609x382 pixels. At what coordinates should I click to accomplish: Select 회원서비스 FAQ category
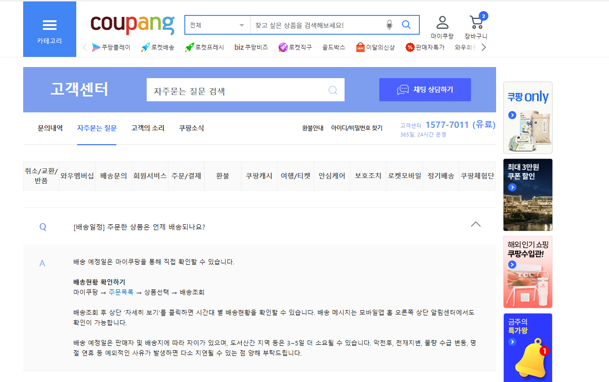point(150,176)
